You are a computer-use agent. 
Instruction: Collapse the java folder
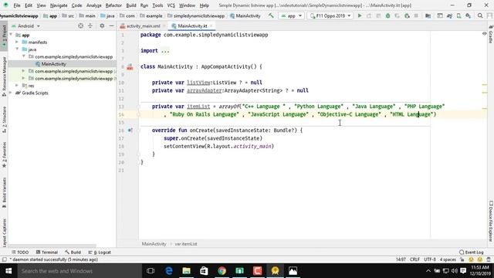tap(17, 49)
